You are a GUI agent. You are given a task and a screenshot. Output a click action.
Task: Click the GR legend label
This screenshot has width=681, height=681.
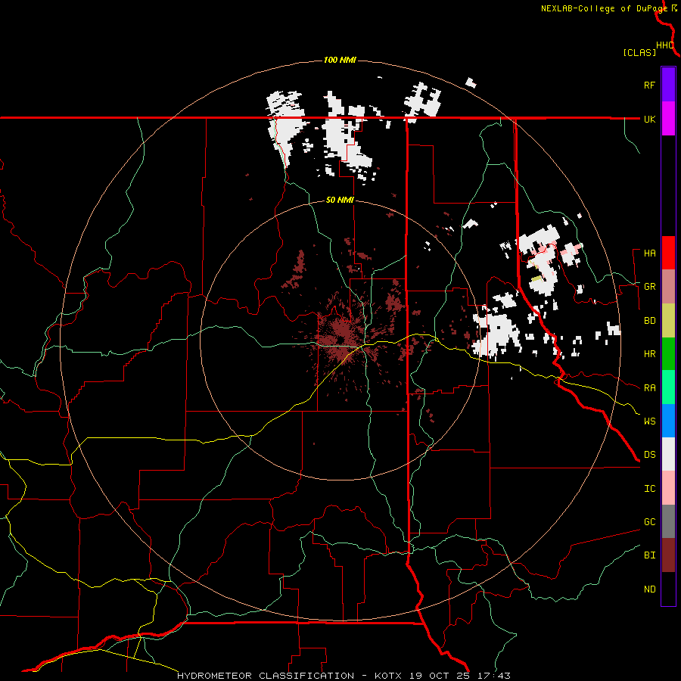[649, 287]
